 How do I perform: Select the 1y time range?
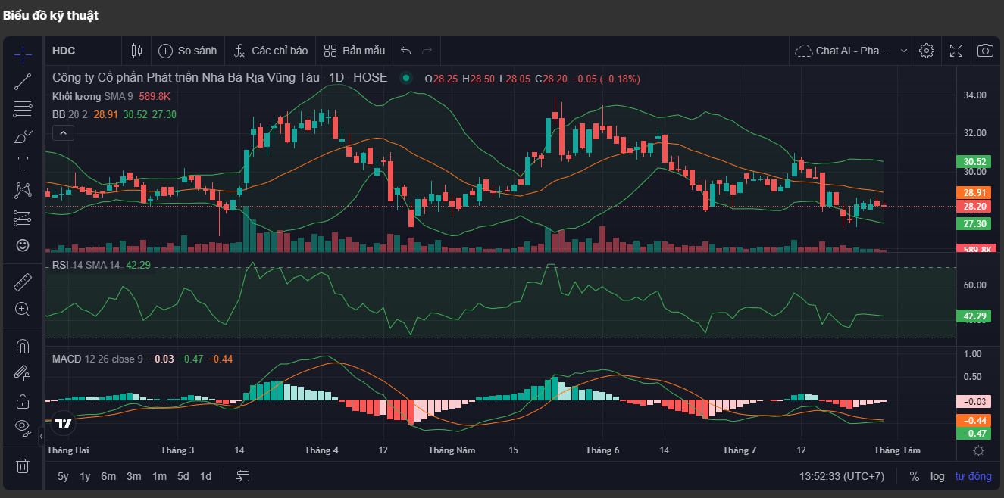[x=85, y=476]
